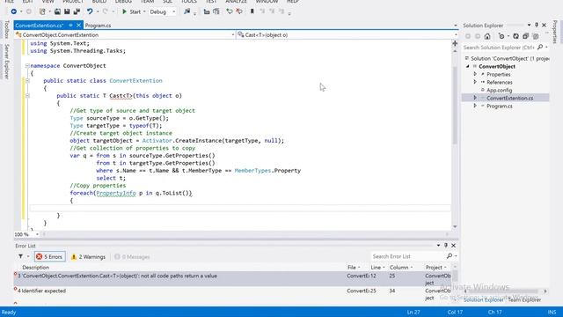Image resolution: width=563 pixels, height=317 pixels.
Task: Open the Properties side tab
Action: 555,32
